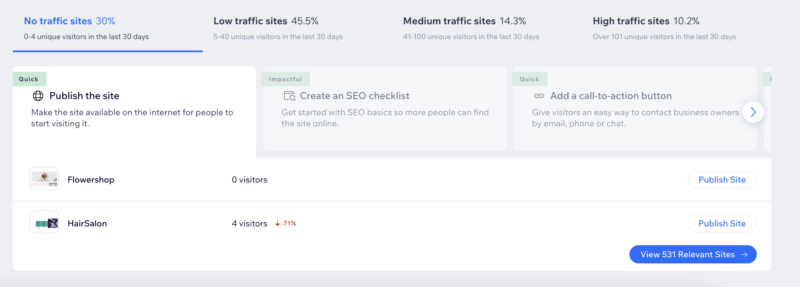800x287 pixels.
Task: Click the globe icon beside Publish the site
Action: click(38, 96)
